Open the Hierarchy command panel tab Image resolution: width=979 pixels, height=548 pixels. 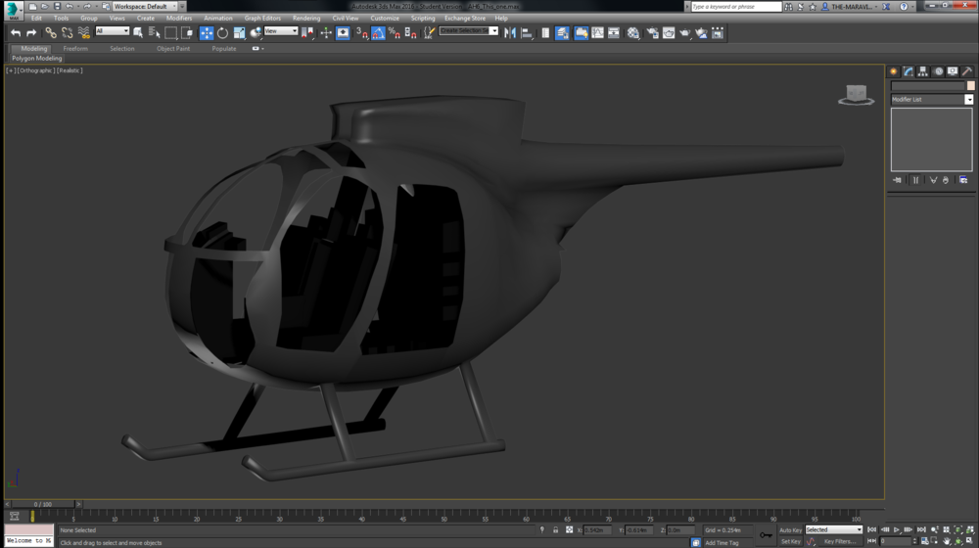923,71
